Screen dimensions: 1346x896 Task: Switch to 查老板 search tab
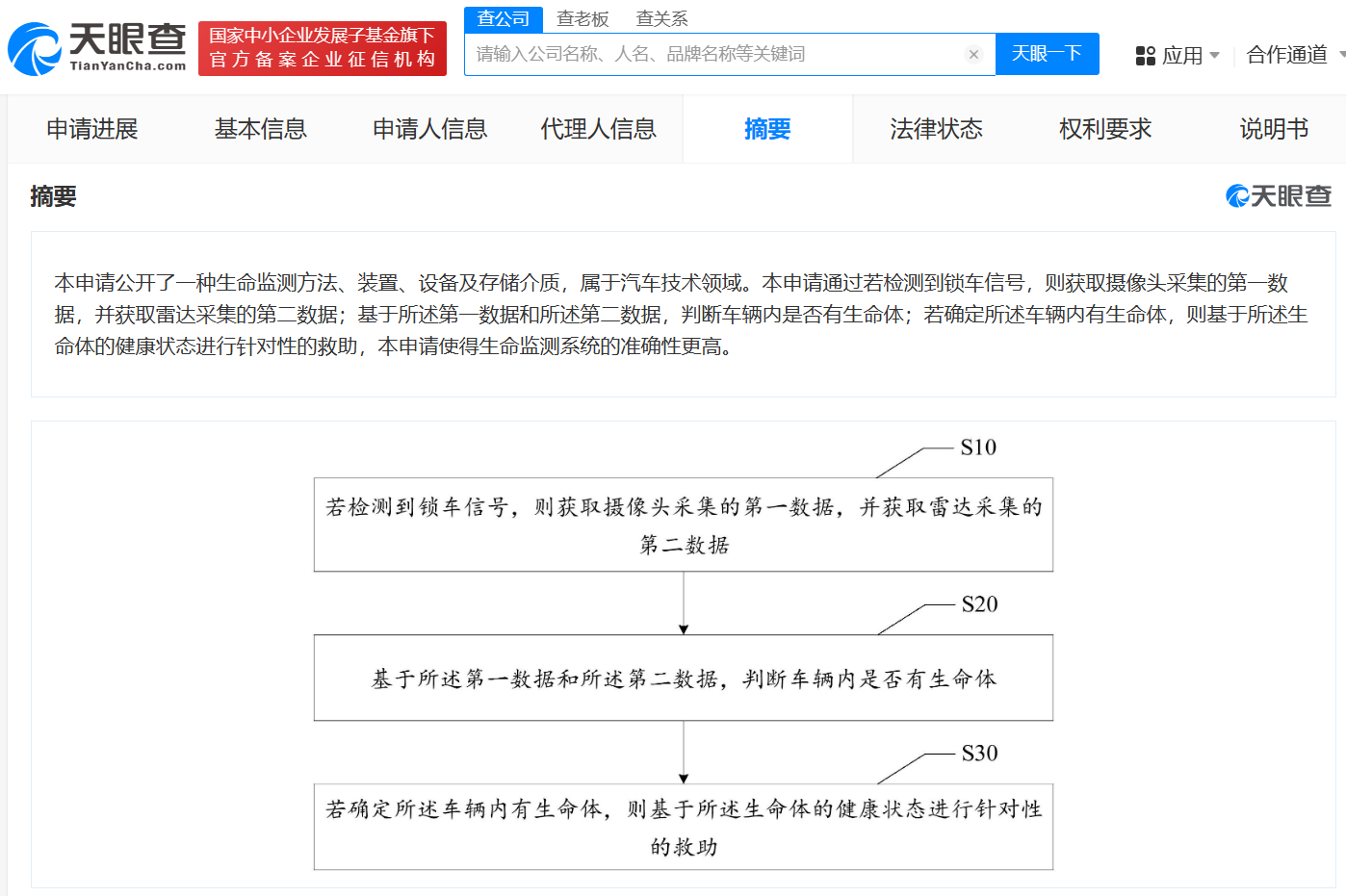pyautogui.click(x=582, y=19)
